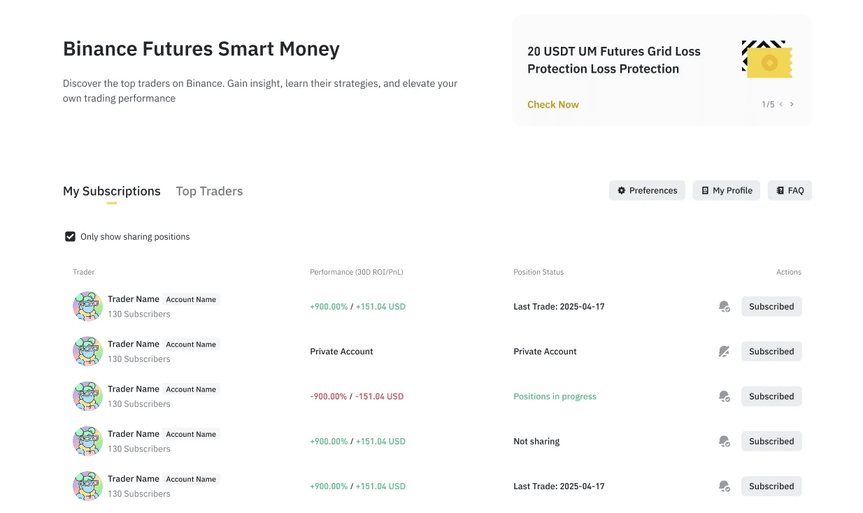Open My Profile

point(727,190)
